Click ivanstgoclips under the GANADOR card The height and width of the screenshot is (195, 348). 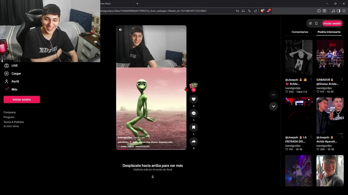tap(324, 88)
